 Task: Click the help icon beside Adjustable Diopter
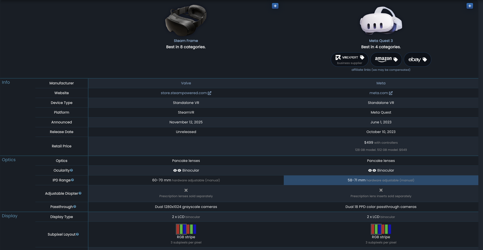click(x=80, y=194)
